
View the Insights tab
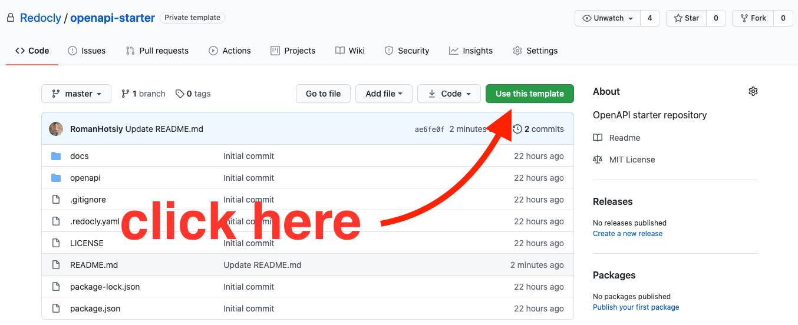pos(471,51)
